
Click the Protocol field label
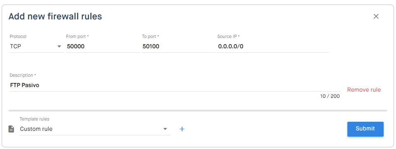[x=18, y=37]
